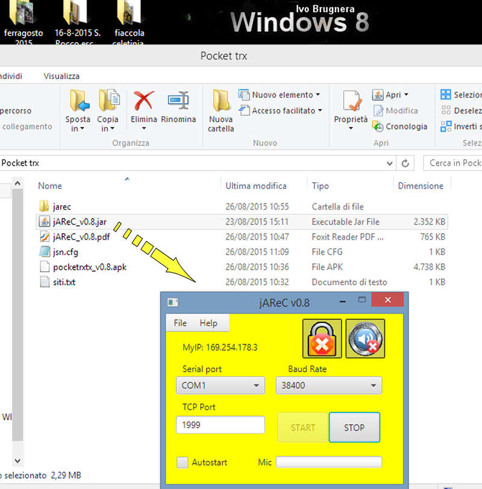This screenshot has width=482, height=489.
Task: Expand the Copia in dropdown arrow
Action: pyautogui.click(x=112, y=128)
